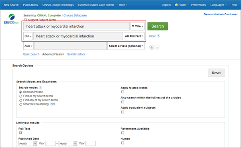Select SmartText Searching mode
Viewport: 241px width, 148px height.
[20, 104]
